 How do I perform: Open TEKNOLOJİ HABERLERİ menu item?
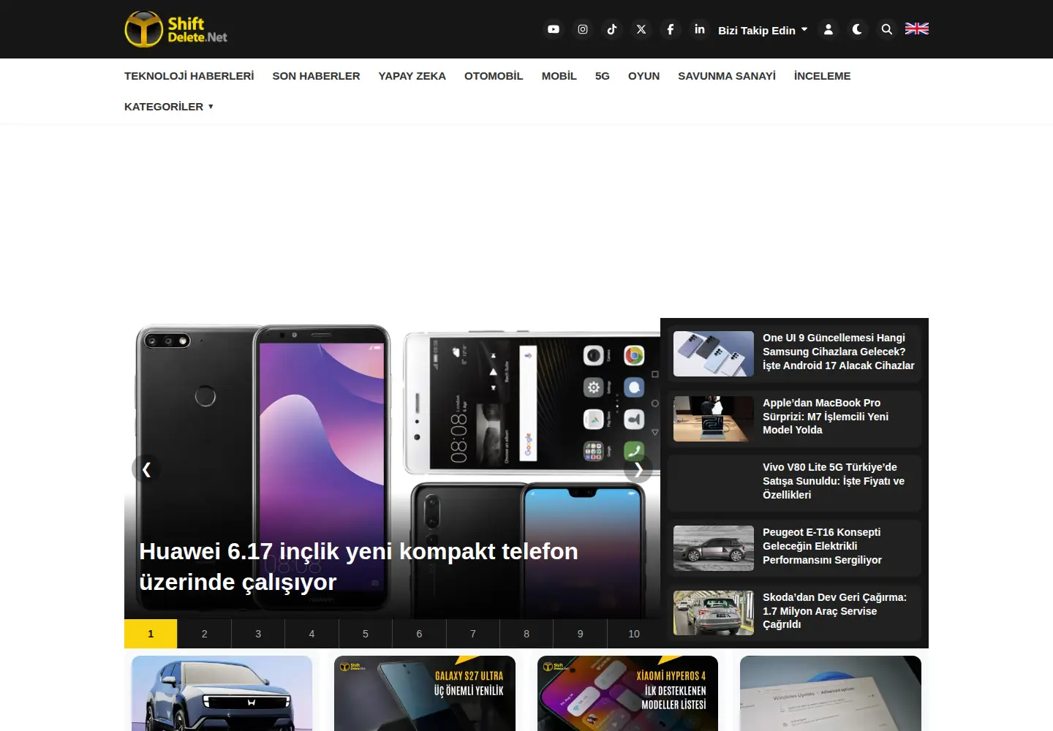tap(189, 76)
